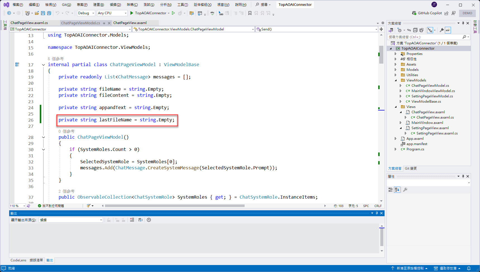Click the feedback person icon beside DEMO
Screen dimensions: 480x272
(x=453, y=13)
